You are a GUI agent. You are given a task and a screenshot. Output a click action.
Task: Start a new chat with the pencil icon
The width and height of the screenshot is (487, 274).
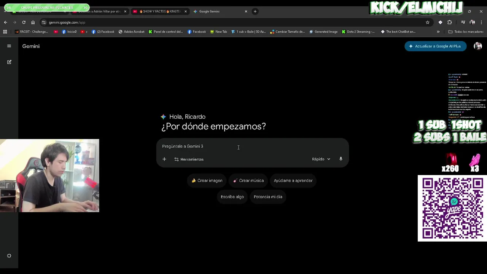(x=9, y=62)
